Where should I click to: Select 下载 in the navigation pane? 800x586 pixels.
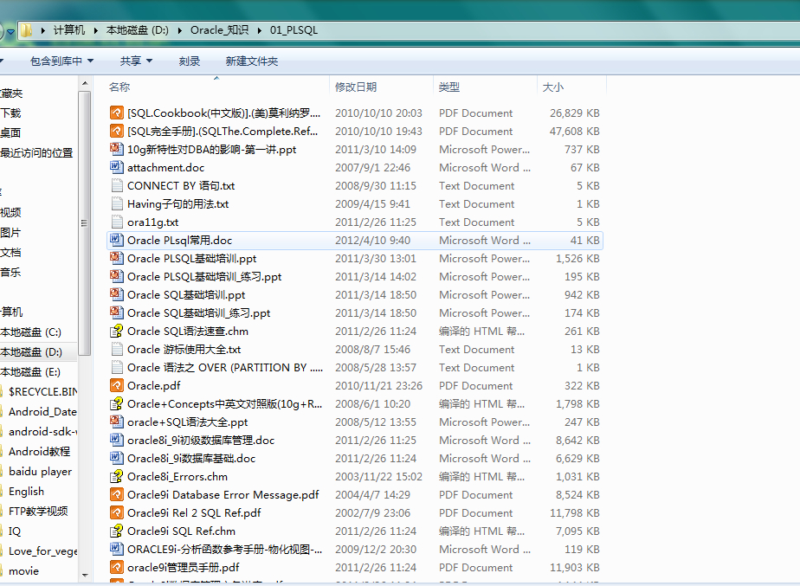(10, 113)
